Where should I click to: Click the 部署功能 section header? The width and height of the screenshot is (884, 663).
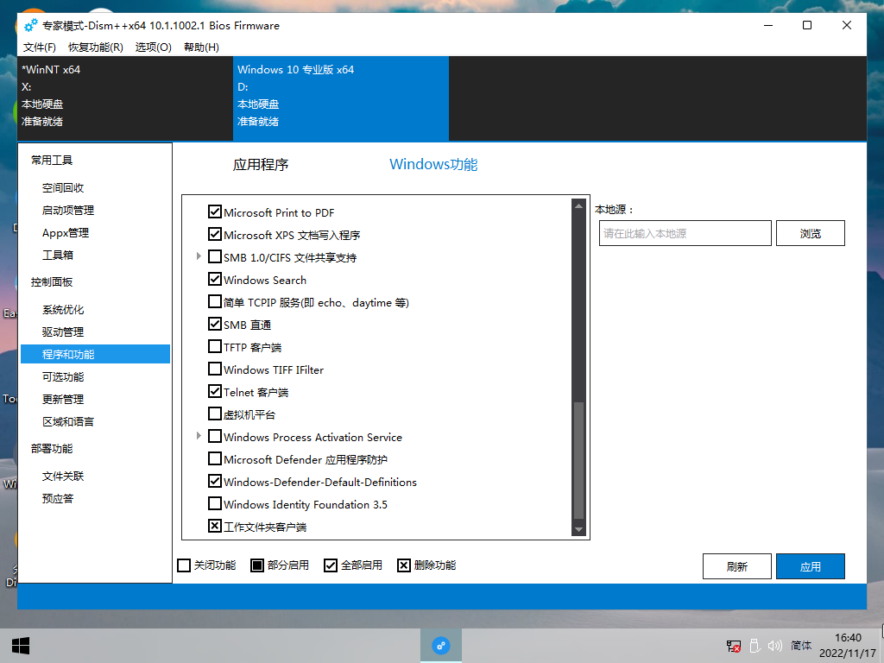pyautogui.click(x=52, y=449)
